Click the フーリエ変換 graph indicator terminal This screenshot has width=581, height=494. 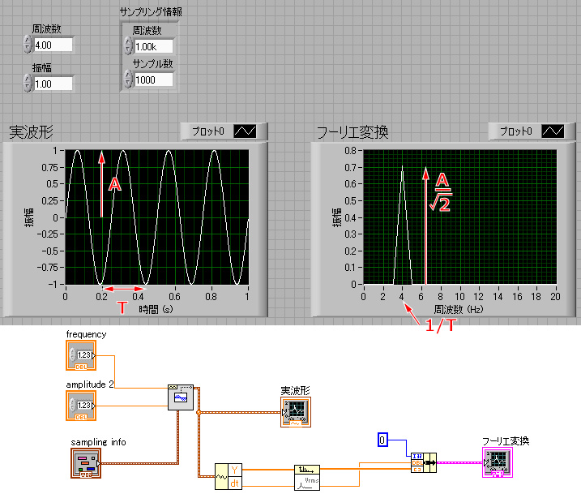[x=496, y=462]
